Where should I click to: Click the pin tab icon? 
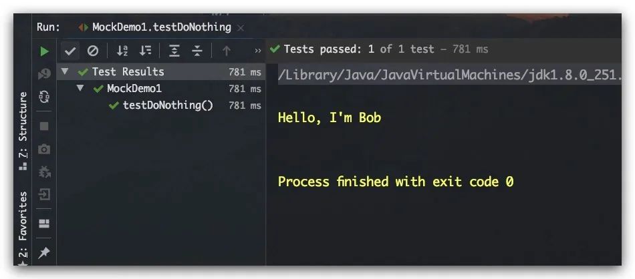(x=43, y=253)
